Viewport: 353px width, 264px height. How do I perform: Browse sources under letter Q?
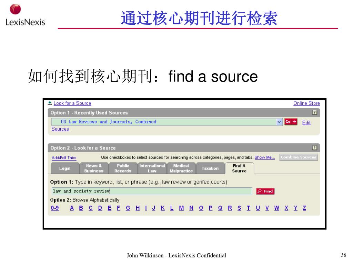tap(220, 208)
